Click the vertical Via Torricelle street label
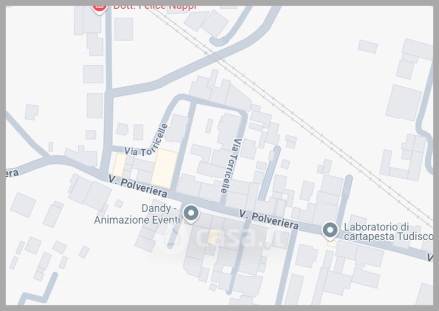This screenshot has width=439, height=311. (x=230, y=166)
